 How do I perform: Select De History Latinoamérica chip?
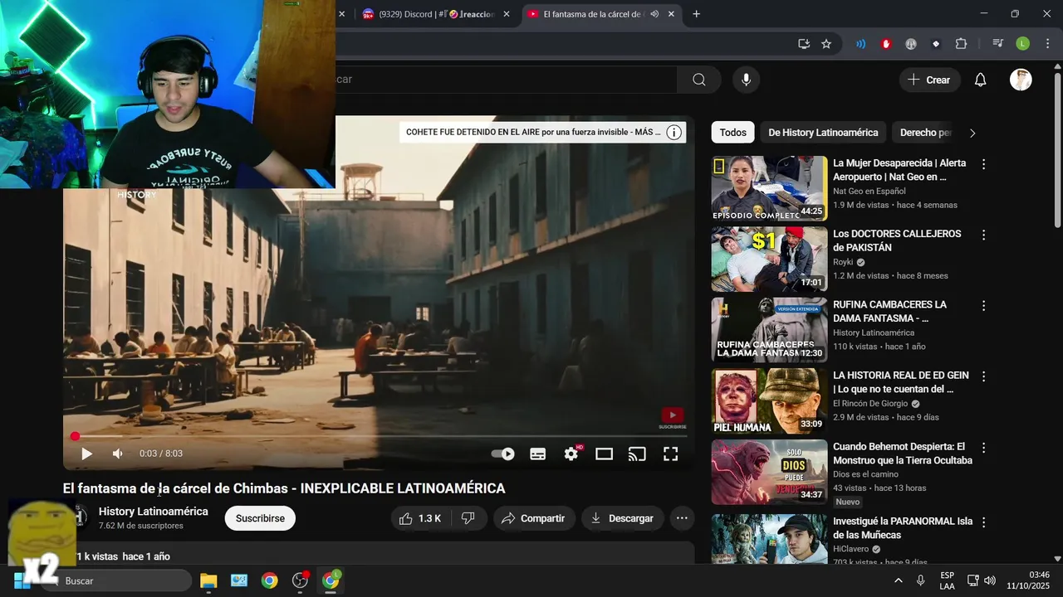point(823,133)
